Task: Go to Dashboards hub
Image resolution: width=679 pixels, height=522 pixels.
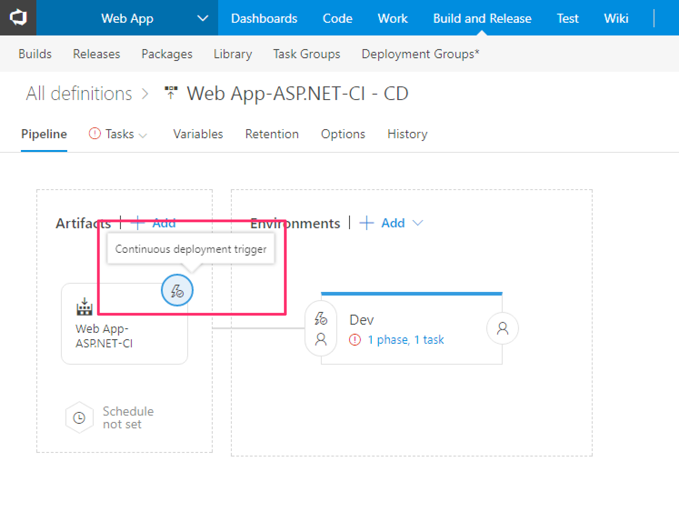Action: (264, 18)
